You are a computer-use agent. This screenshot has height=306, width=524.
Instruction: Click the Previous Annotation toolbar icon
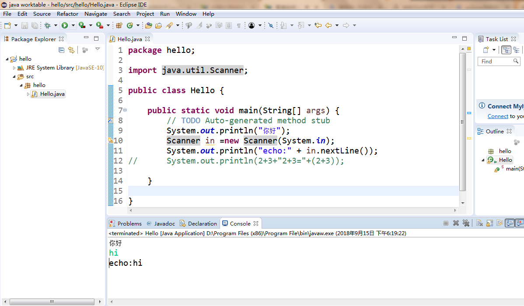[301, 25]
